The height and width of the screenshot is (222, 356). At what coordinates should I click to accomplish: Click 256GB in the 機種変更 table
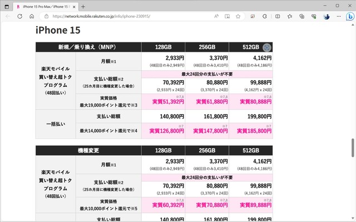(x=207, y=150)
